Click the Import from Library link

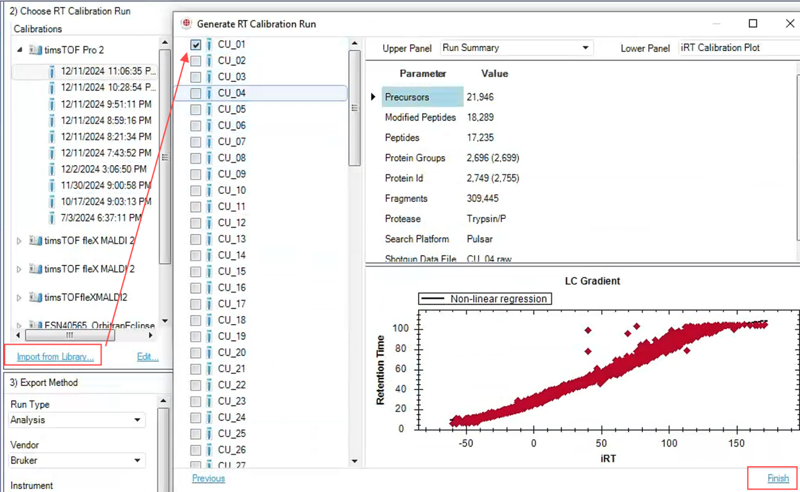point(55,357)
